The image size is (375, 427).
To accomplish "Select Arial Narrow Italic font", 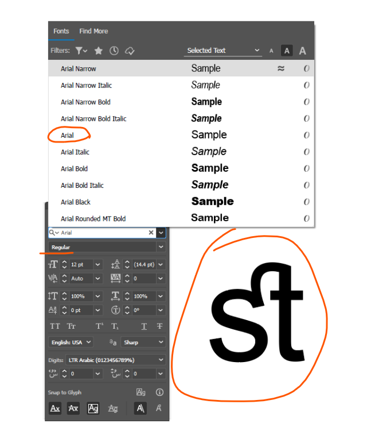I will (181, 85).
